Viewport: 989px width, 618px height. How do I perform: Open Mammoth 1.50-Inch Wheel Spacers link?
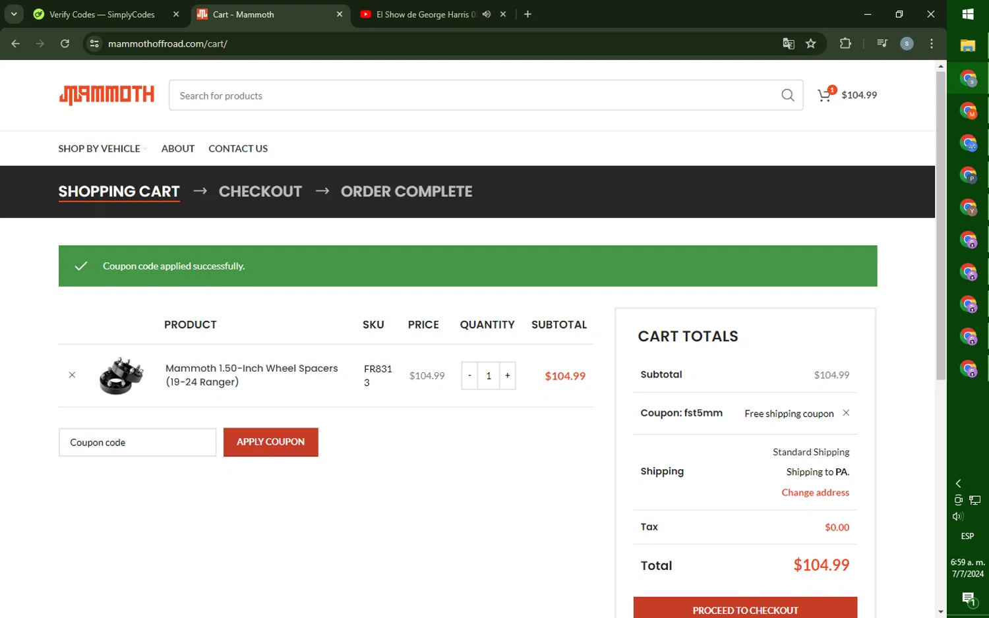(251, 375)
